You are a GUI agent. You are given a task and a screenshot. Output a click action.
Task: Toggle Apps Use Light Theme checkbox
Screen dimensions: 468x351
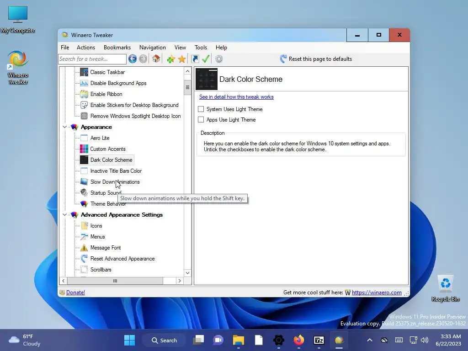coord(201,119)
